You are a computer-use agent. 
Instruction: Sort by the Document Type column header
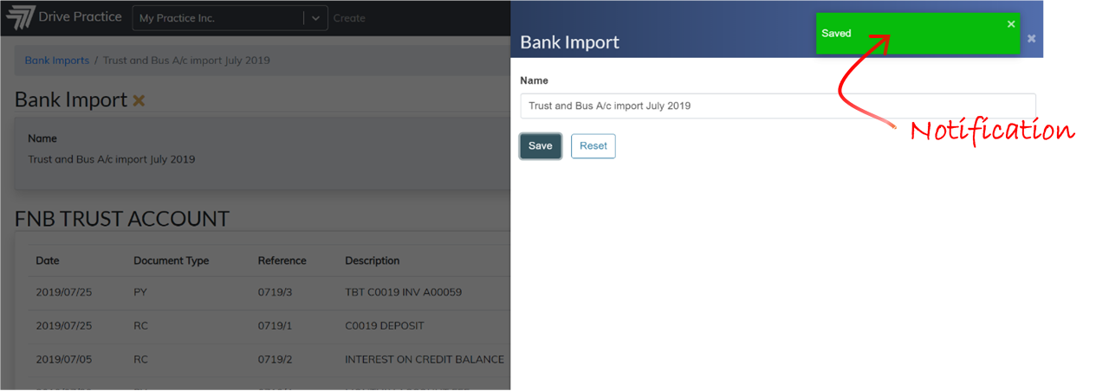(172, 260)
